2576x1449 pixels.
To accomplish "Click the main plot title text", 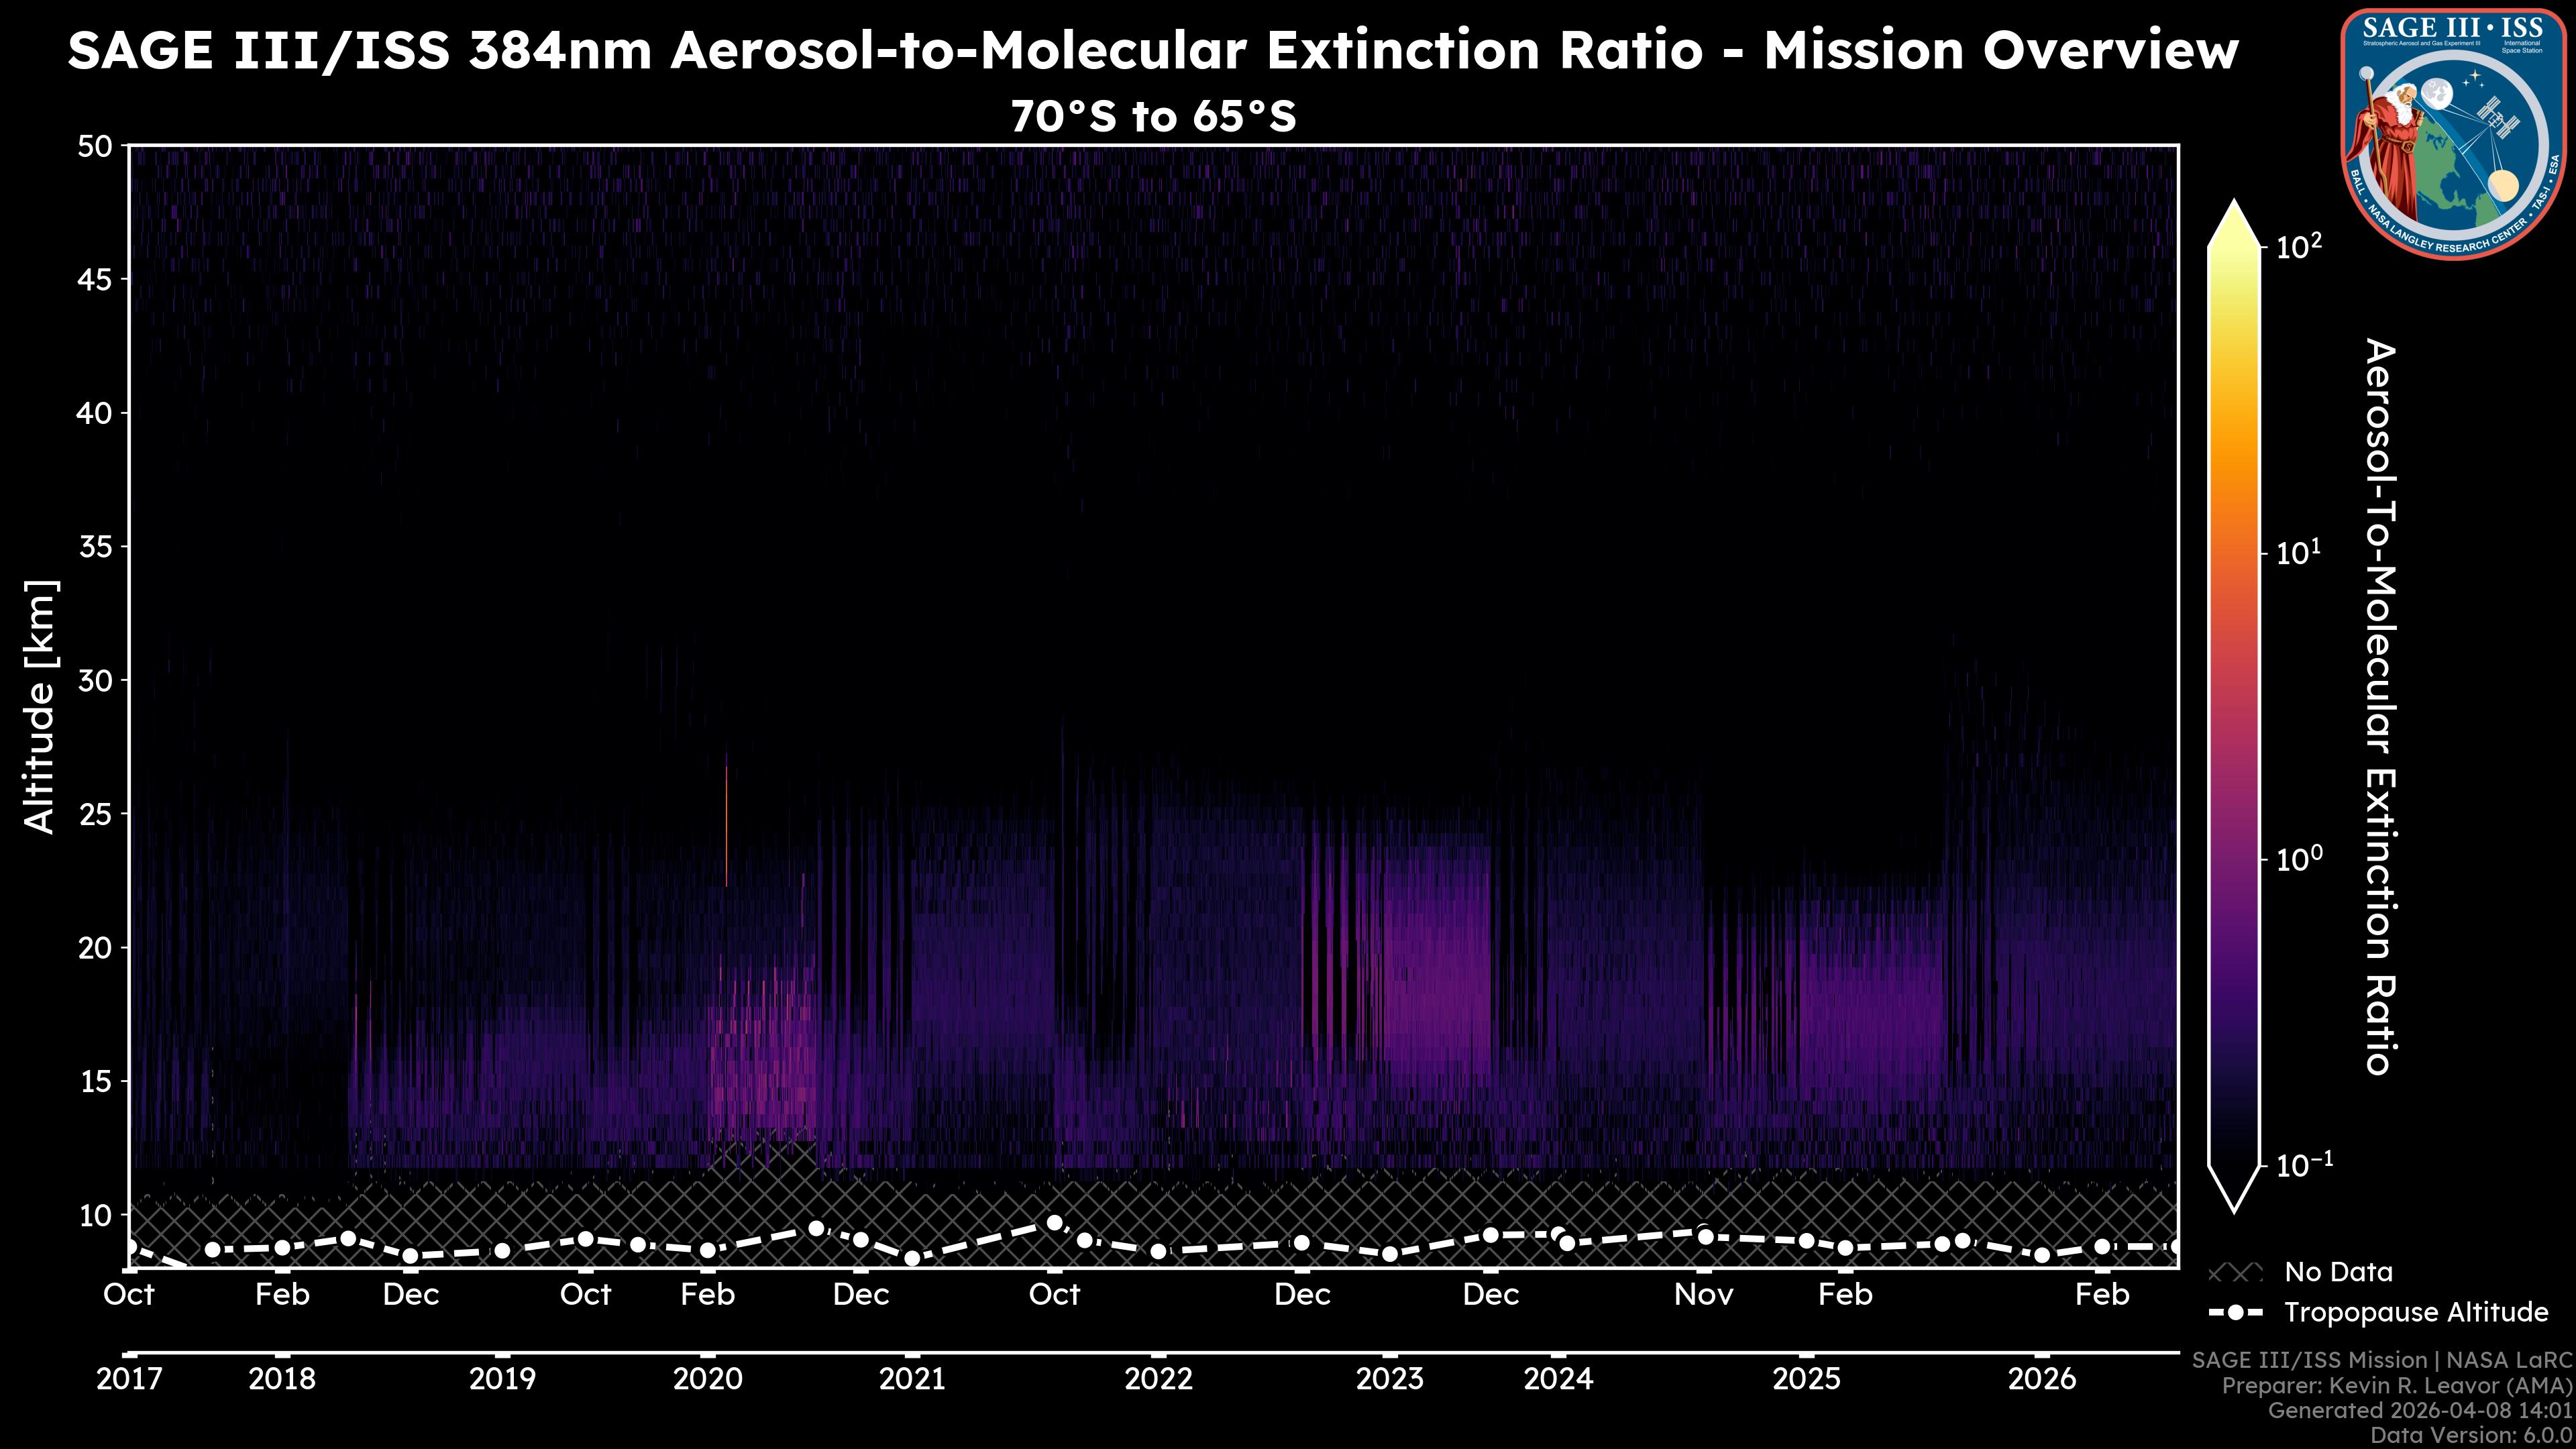I will pos(1152,50).
